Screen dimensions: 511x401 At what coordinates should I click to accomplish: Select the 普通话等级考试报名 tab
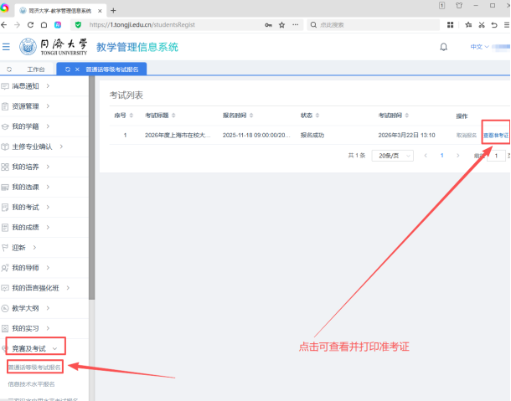coord(101,69)
